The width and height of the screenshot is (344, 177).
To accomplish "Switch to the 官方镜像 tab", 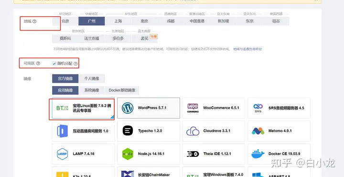I will click(65, 78).
